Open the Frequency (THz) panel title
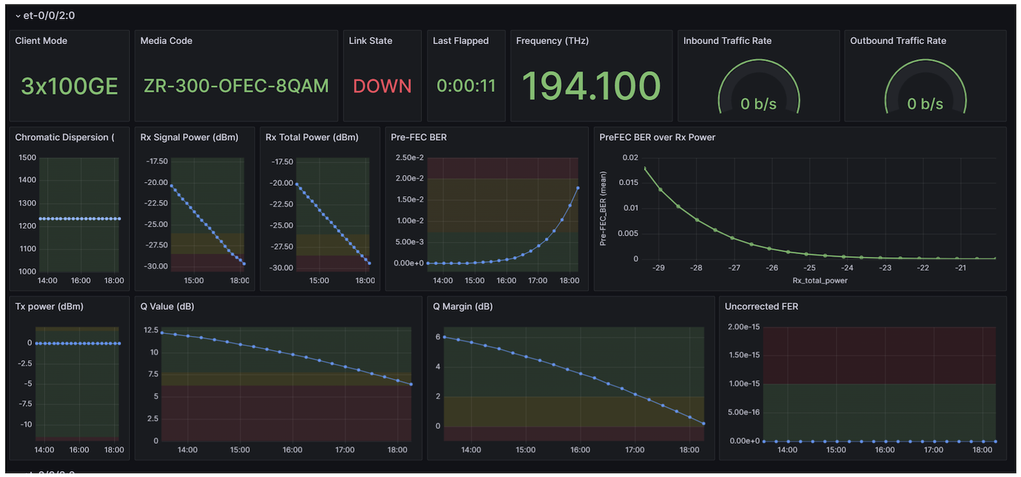1021x477 pixels. (x=553, y=41)
